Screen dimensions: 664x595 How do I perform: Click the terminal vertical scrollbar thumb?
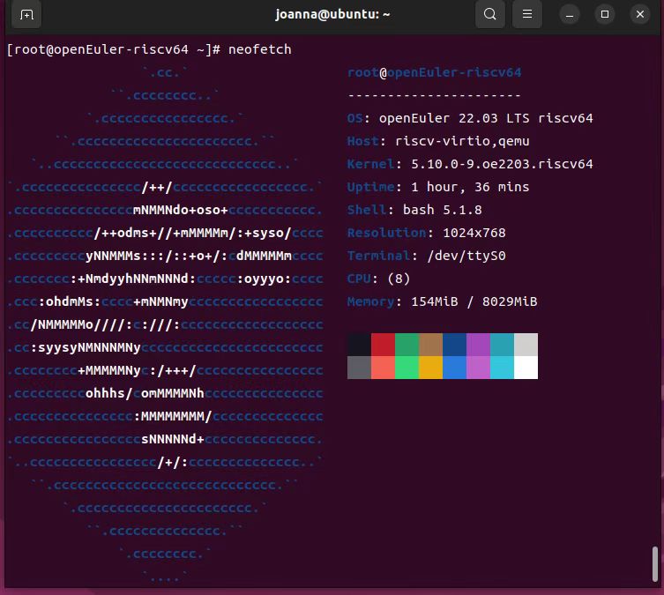pos(654,564)
